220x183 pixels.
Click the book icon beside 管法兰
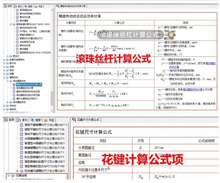[10, 56]
